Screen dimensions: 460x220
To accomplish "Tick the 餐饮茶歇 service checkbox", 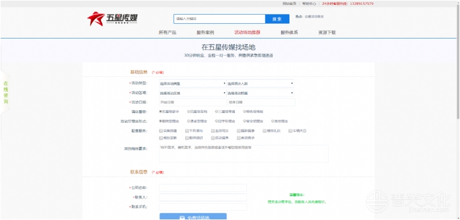I will tap(161, 138).
